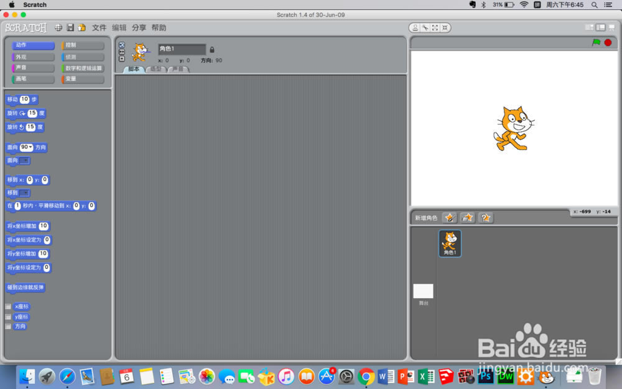The width and height of the screenshot is (622, 389).
Task: Get a surprise sprite
Action: (x=486, y=217)
